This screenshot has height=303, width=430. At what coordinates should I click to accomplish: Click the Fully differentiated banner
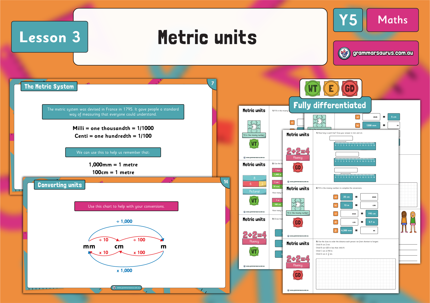click(330, 105)
